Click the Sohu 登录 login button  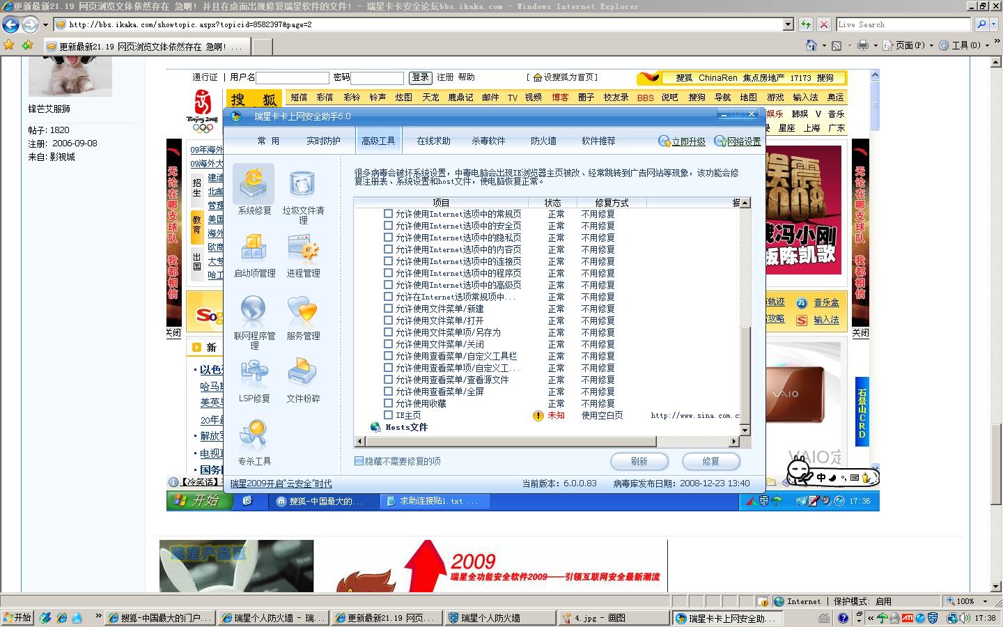pos(420,77)
